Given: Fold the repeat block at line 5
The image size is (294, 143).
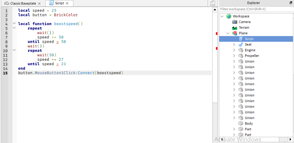Looking at the screenshot, I should tap(14, 28).
